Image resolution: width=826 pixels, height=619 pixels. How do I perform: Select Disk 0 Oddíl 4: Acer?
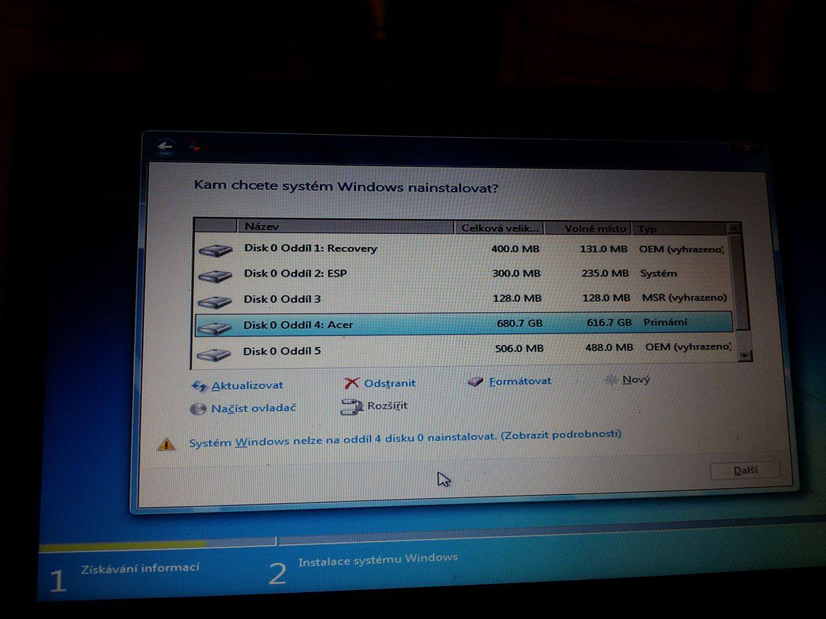[x=463, y=324]
